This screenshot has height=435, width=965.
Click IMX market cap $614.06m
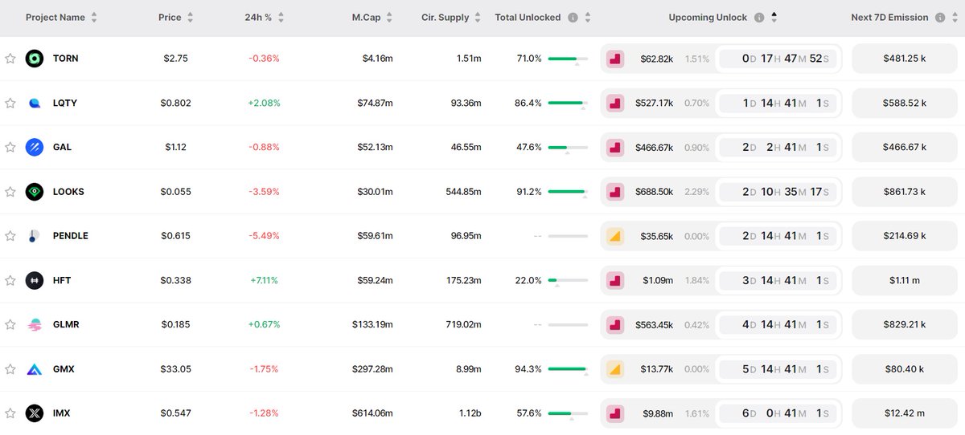[372, 413]
